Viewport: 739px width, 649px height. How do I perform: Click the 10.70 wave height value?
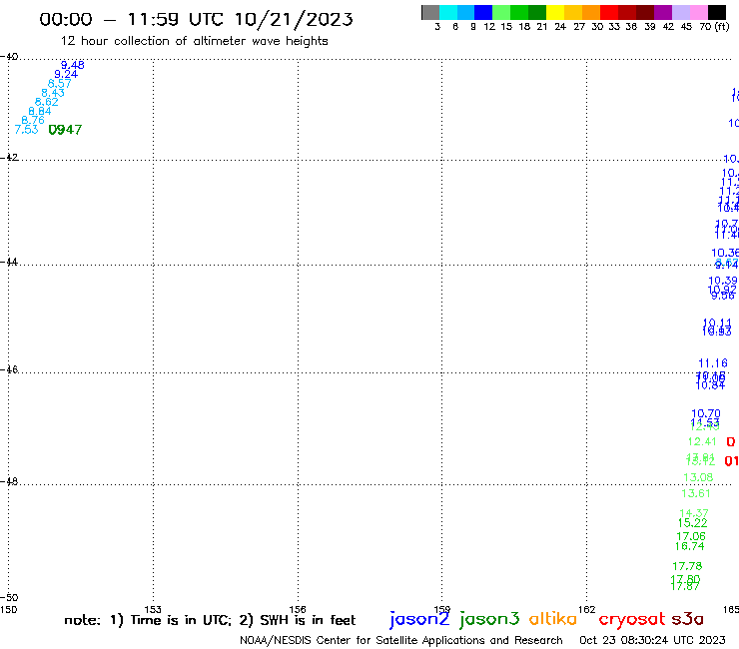click(706, 413)
